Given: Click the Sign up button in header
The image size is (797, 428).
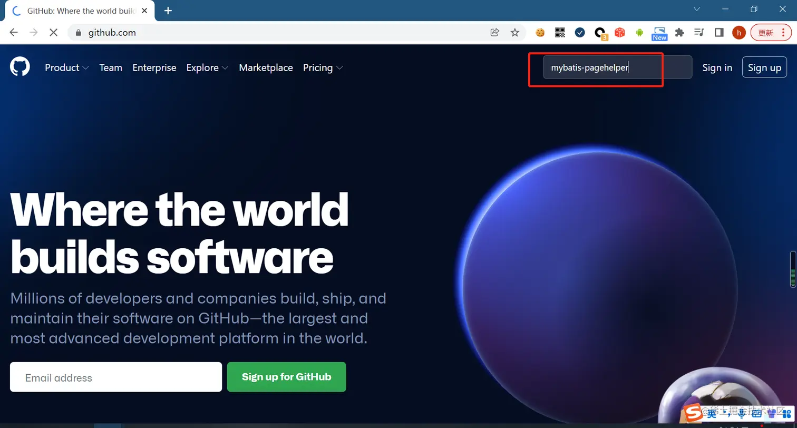Looking at the screenshot, I should click(764, 67).
